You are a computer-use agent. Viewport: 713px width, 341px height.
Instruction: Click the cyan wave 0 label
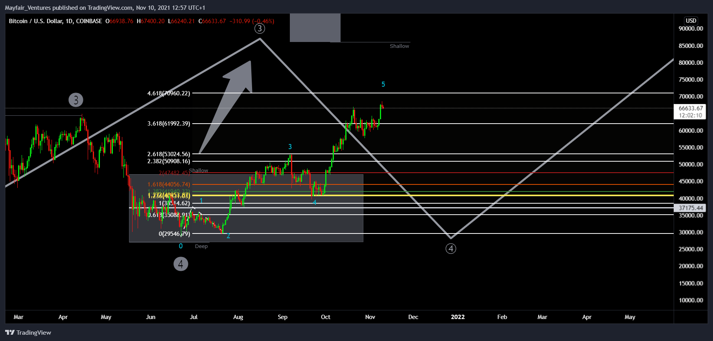[181, 246]
